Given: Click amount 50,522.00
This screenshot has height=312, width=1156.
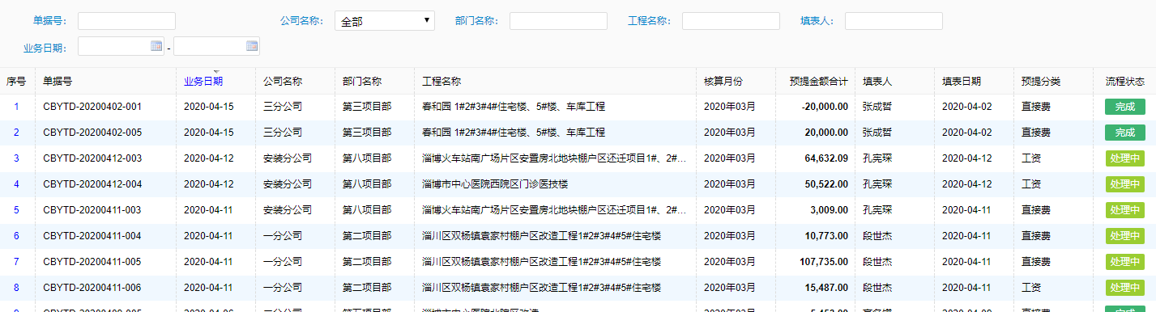Looking at the screenshot, I should point(826,184).
